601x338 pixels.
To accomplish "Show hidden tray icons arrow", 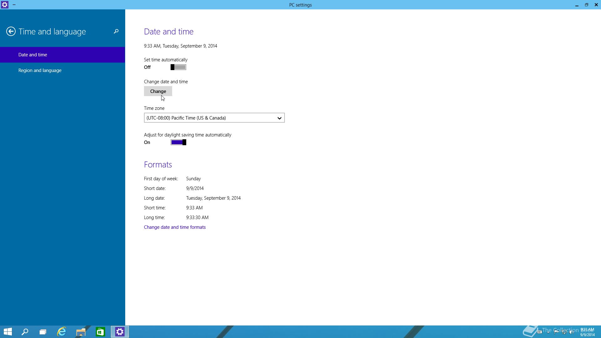I will 548,332.
